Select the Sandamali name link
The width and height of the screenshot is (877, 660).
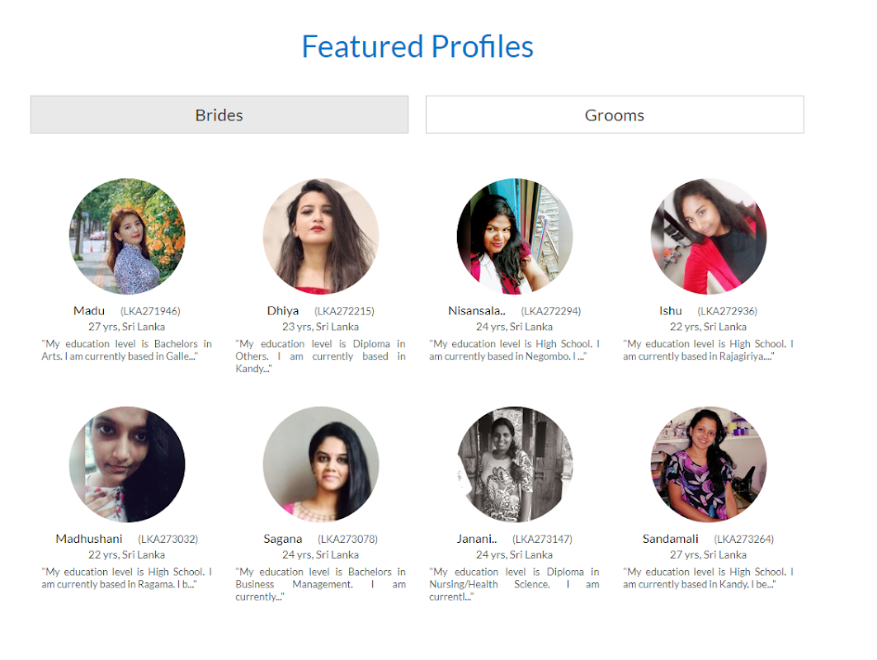pyautogui.click(x=671, y=539)
